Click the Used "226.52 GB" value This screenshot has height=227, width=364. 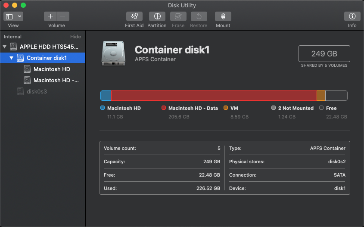pos(208,188)
